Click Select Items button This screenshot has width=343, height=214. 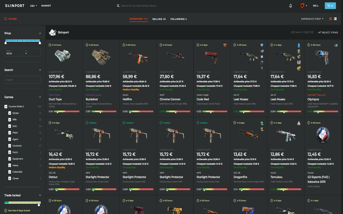328,32
